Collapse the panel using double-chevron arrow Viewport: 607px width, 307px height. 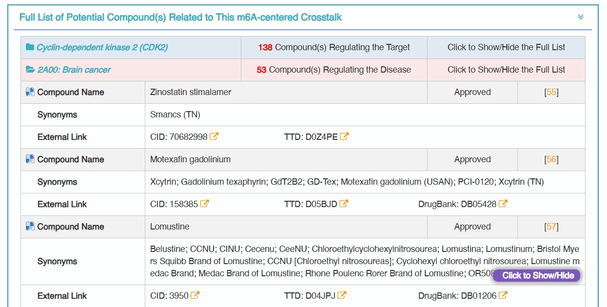[x=581, y=17]
